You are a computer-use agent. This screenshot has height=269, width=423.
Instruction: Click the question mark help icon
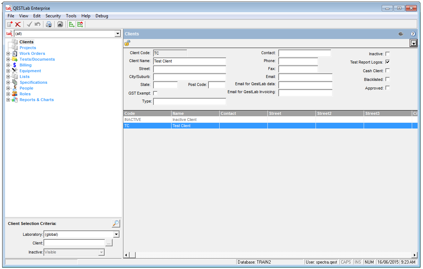tap(413, 34)
